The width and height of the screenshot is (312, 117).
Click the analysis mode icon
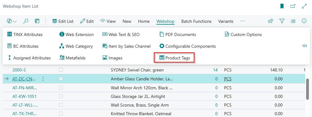coord(37,21)
